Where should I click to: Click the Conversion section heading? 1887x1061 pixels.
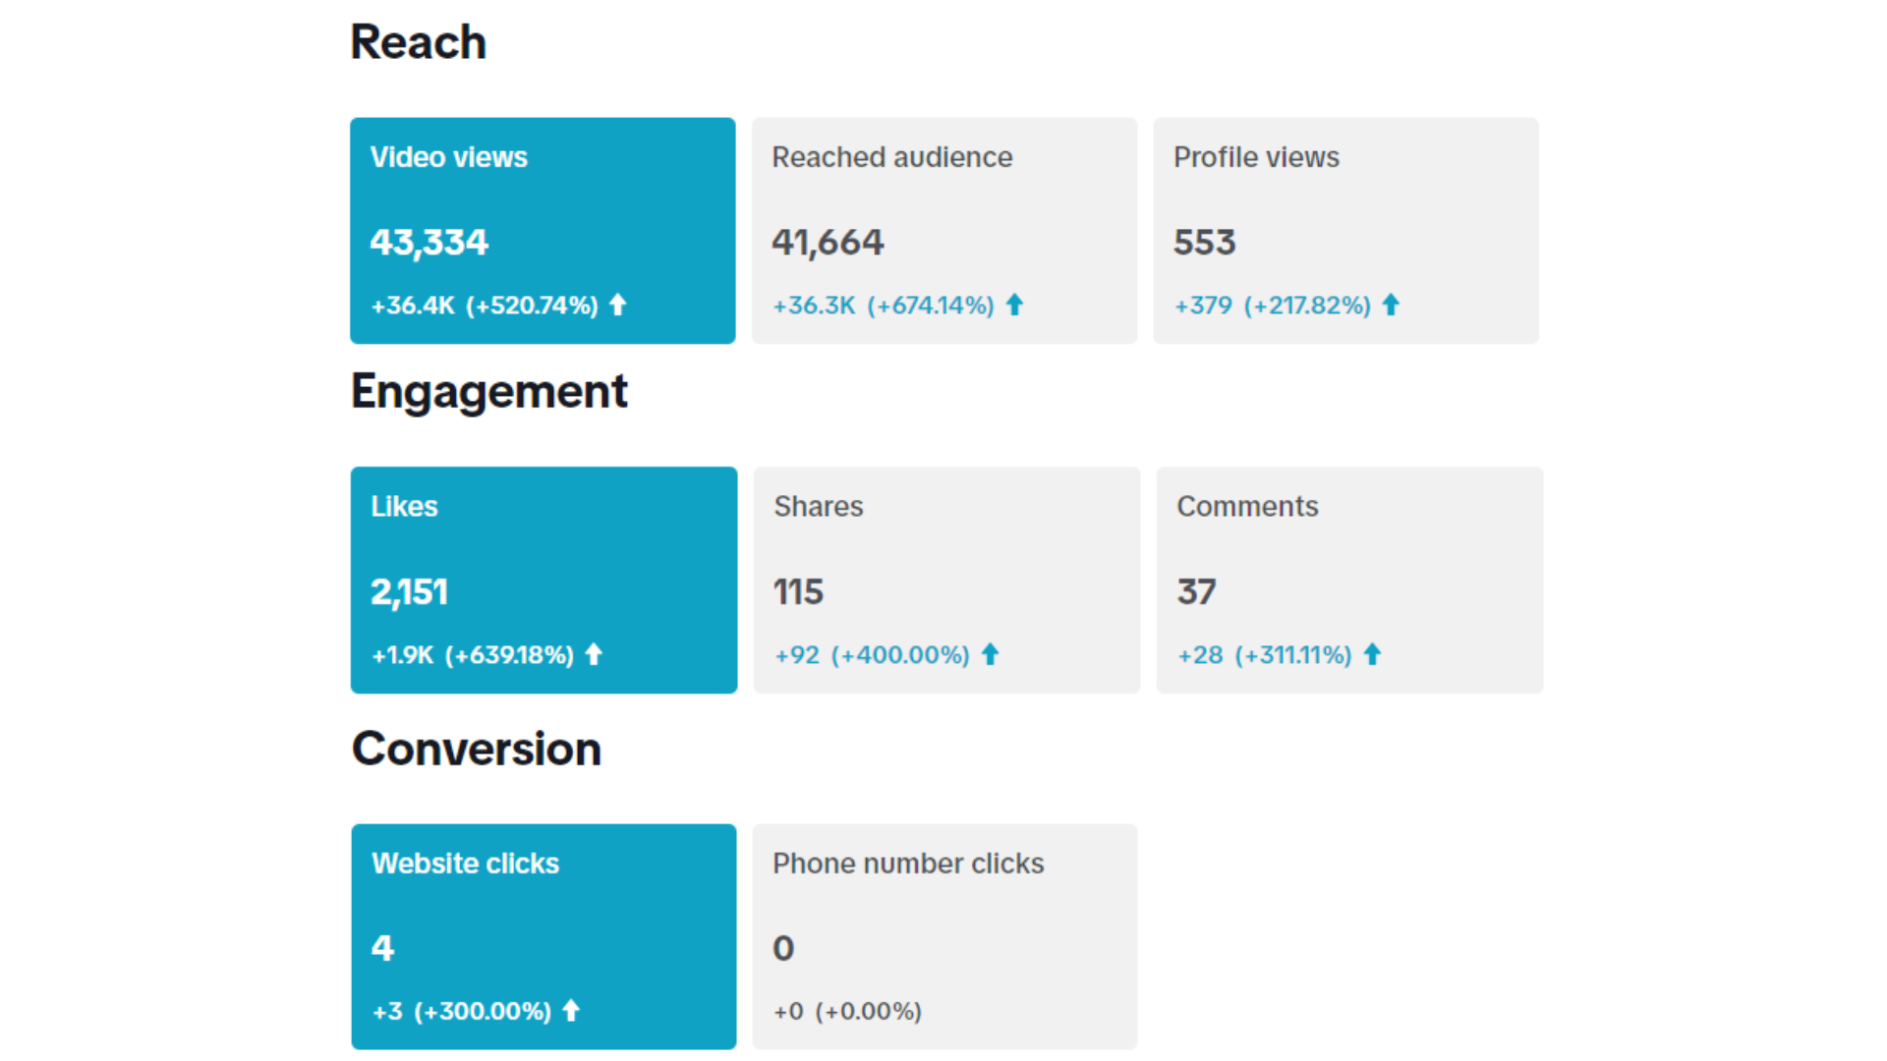click(x=476, y=749)
